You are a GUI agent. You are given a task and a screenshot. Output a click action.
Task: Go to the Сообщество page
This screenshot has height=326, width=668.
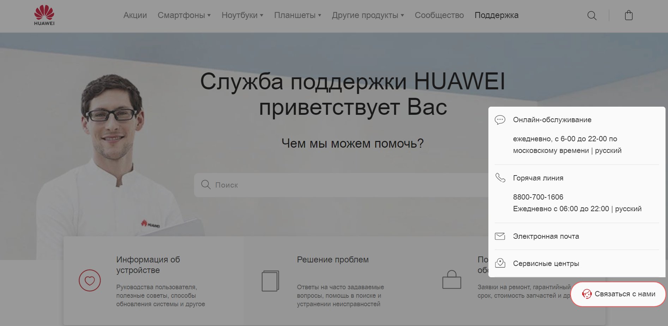[x=439, y=15]
